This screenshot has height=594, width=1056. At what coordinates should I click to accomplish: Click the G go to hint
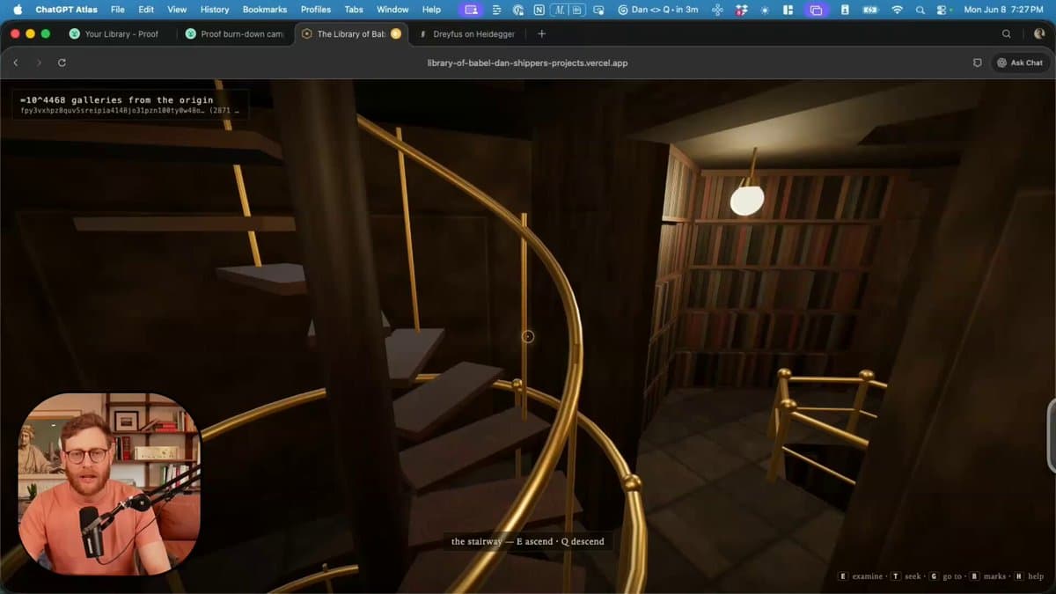click(945, 576)
